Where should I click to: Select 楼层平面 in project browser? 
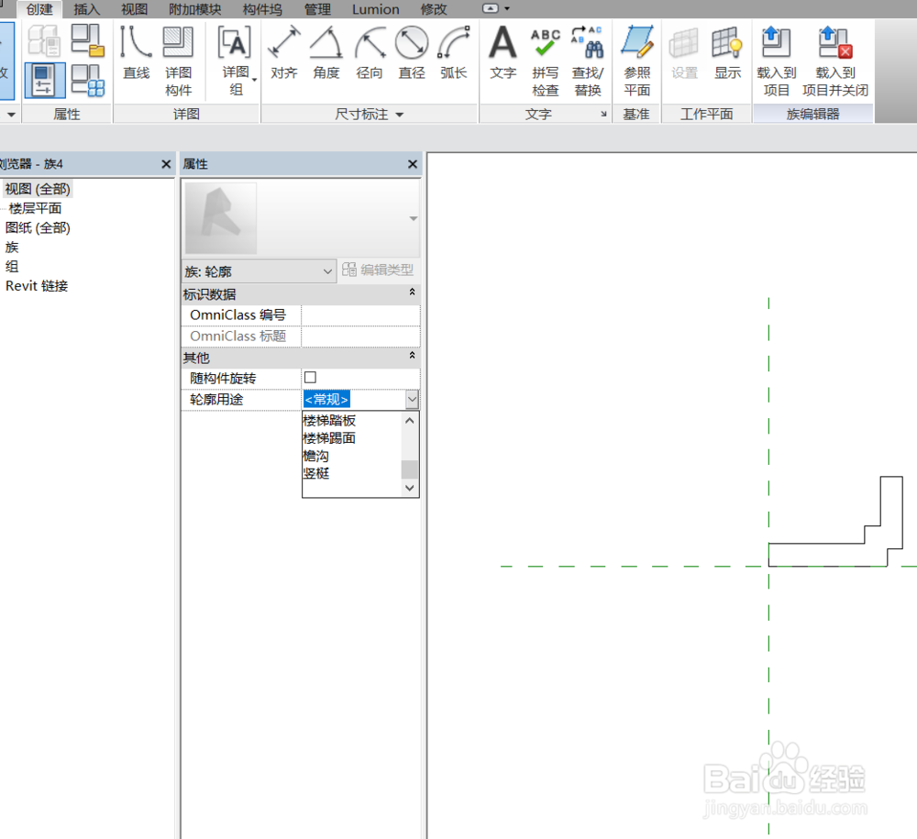point(35,208)
